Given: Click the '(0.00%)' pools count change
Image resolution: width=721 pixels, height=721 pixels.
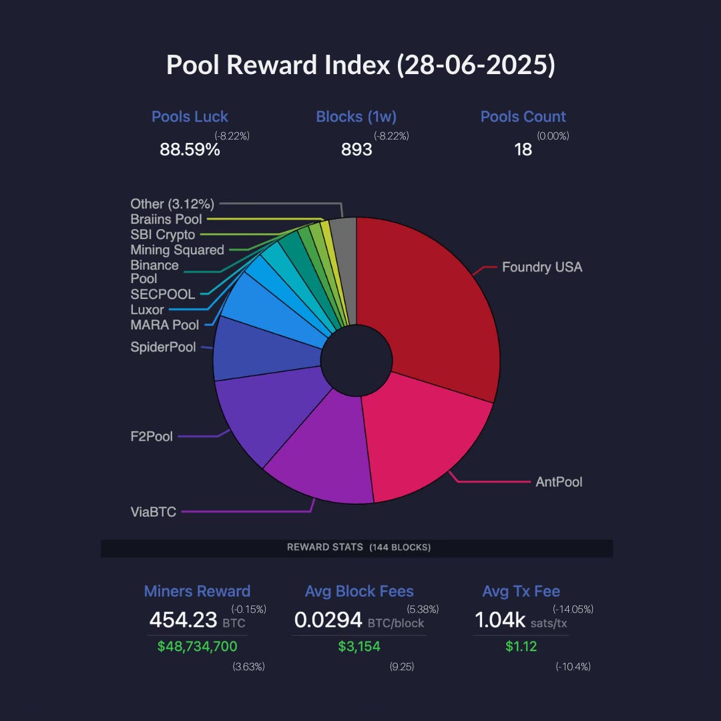Looking at the screenshot, I should pyautogui.click(x=553, y=136).
